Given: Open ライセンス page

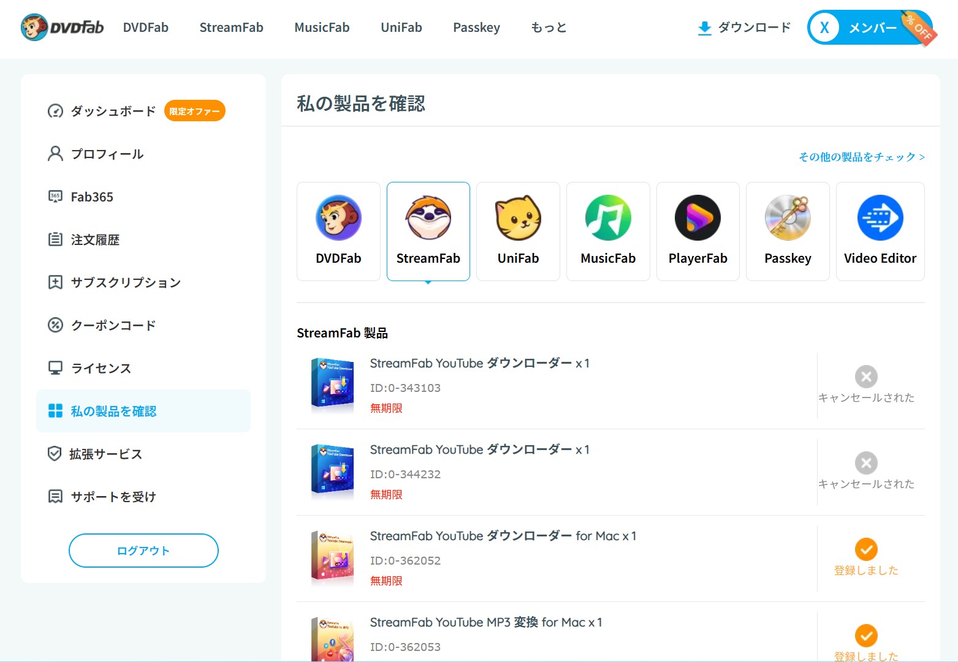Looking at the screenshot, I should point(101,368).
